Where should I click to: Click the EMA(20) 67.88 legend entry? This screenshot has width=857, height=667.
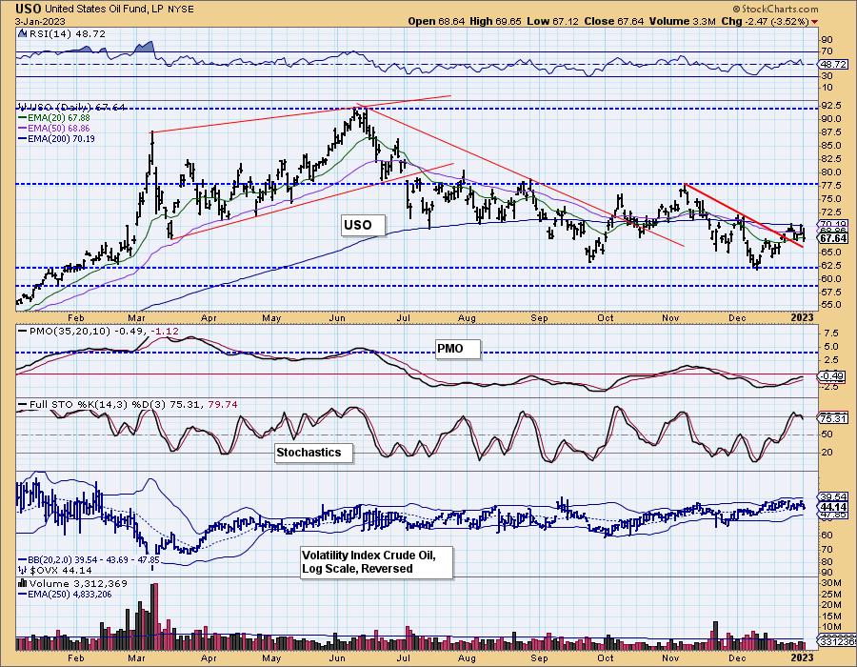click(x=54, y=117)
